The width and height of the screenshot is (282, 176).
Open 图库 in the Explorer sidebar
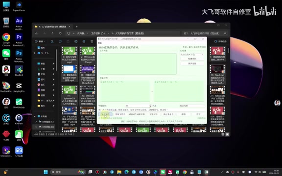coord(41,48)
